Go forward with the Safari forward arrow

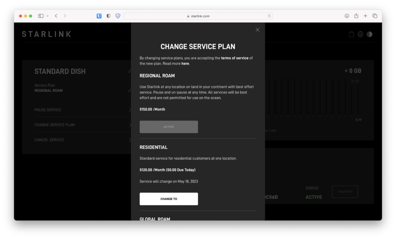(65, 16)
